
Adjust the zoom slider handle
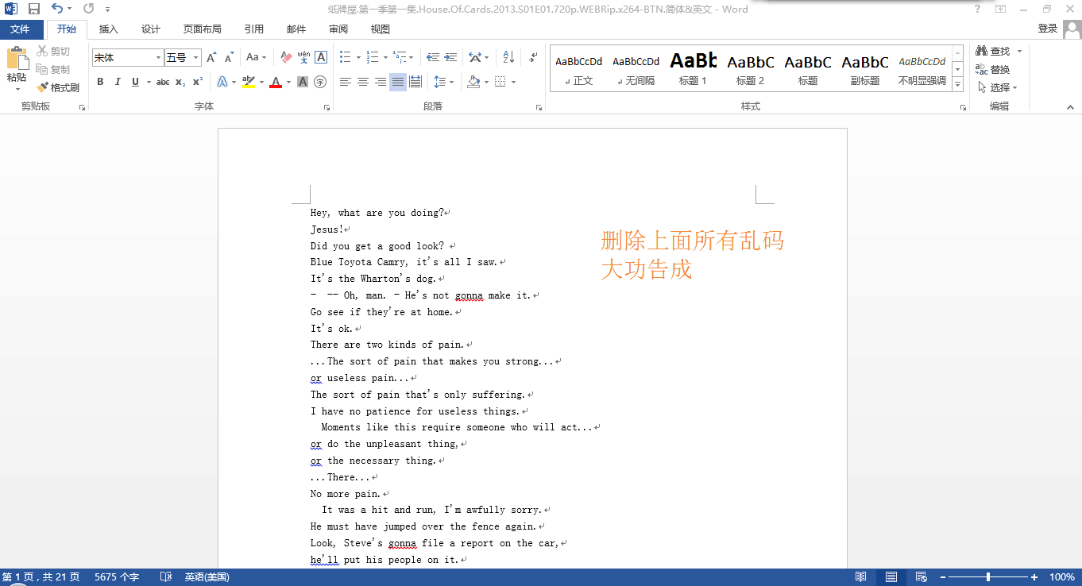tap(988, 577)
